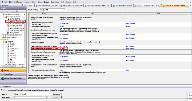Screen dimensions: 192x101
Task: Close the Navigation panel with X
Action: click(24, 5)
